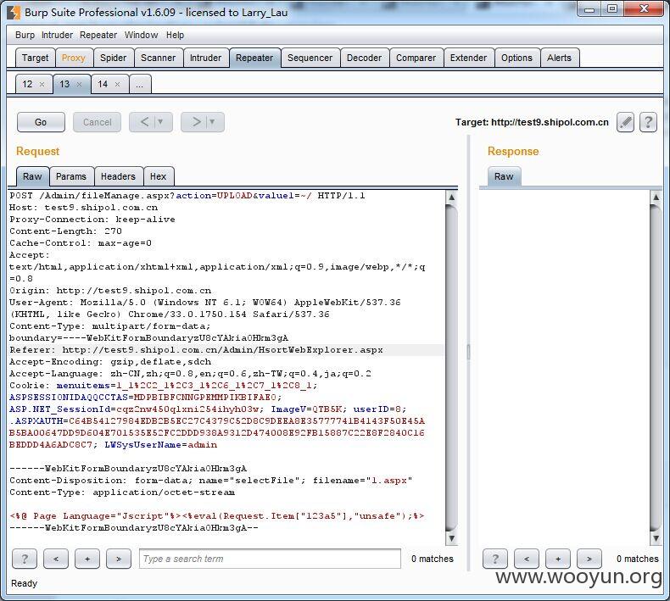Switch to the Options tab
Image resolution: width=670 pixels, height=601 pixels.
516,58
